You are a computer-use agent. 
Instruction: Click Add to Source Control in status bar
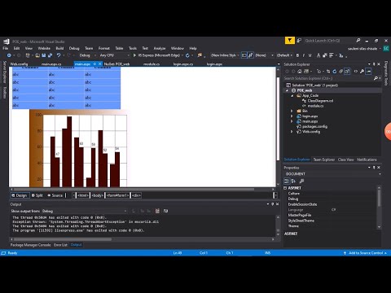point(366,253)
